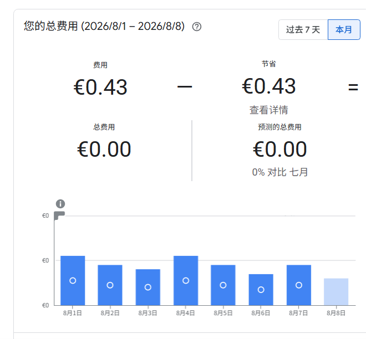Select the 8月2日 cost bar
The height and width of the screenshot is (339, 366).
[110, 285]
